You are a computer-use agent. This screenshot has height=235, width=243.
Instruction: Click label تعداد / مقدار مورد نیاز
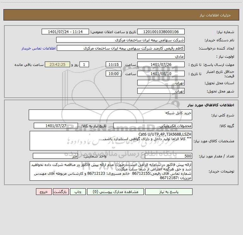(x=216, y=156)
